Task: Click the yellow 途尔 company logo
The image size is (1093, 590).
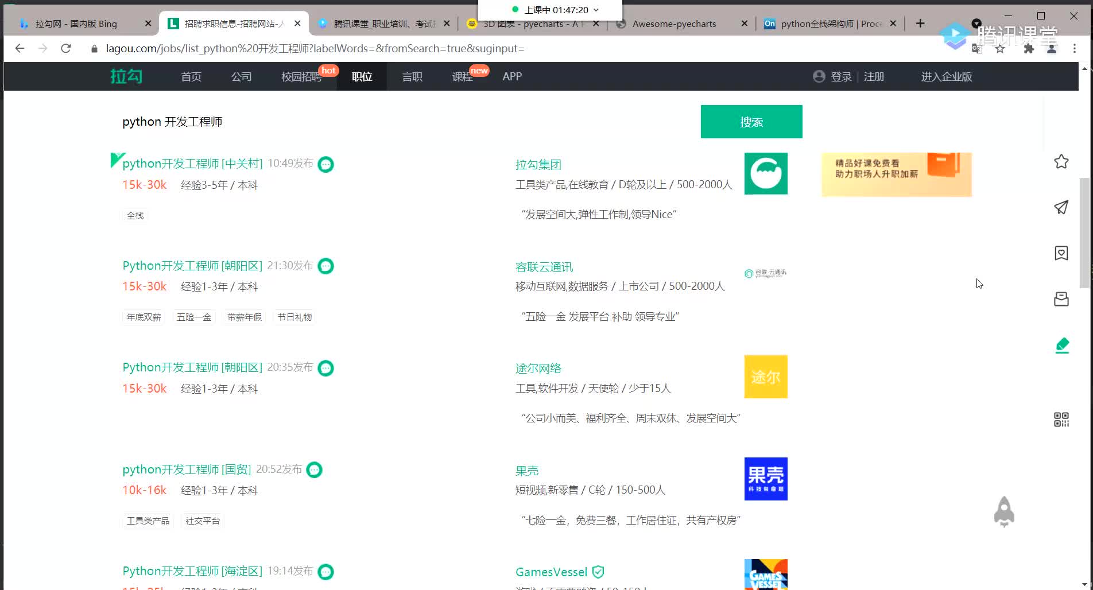Action: pyautogui.click(x=766, y=376)
